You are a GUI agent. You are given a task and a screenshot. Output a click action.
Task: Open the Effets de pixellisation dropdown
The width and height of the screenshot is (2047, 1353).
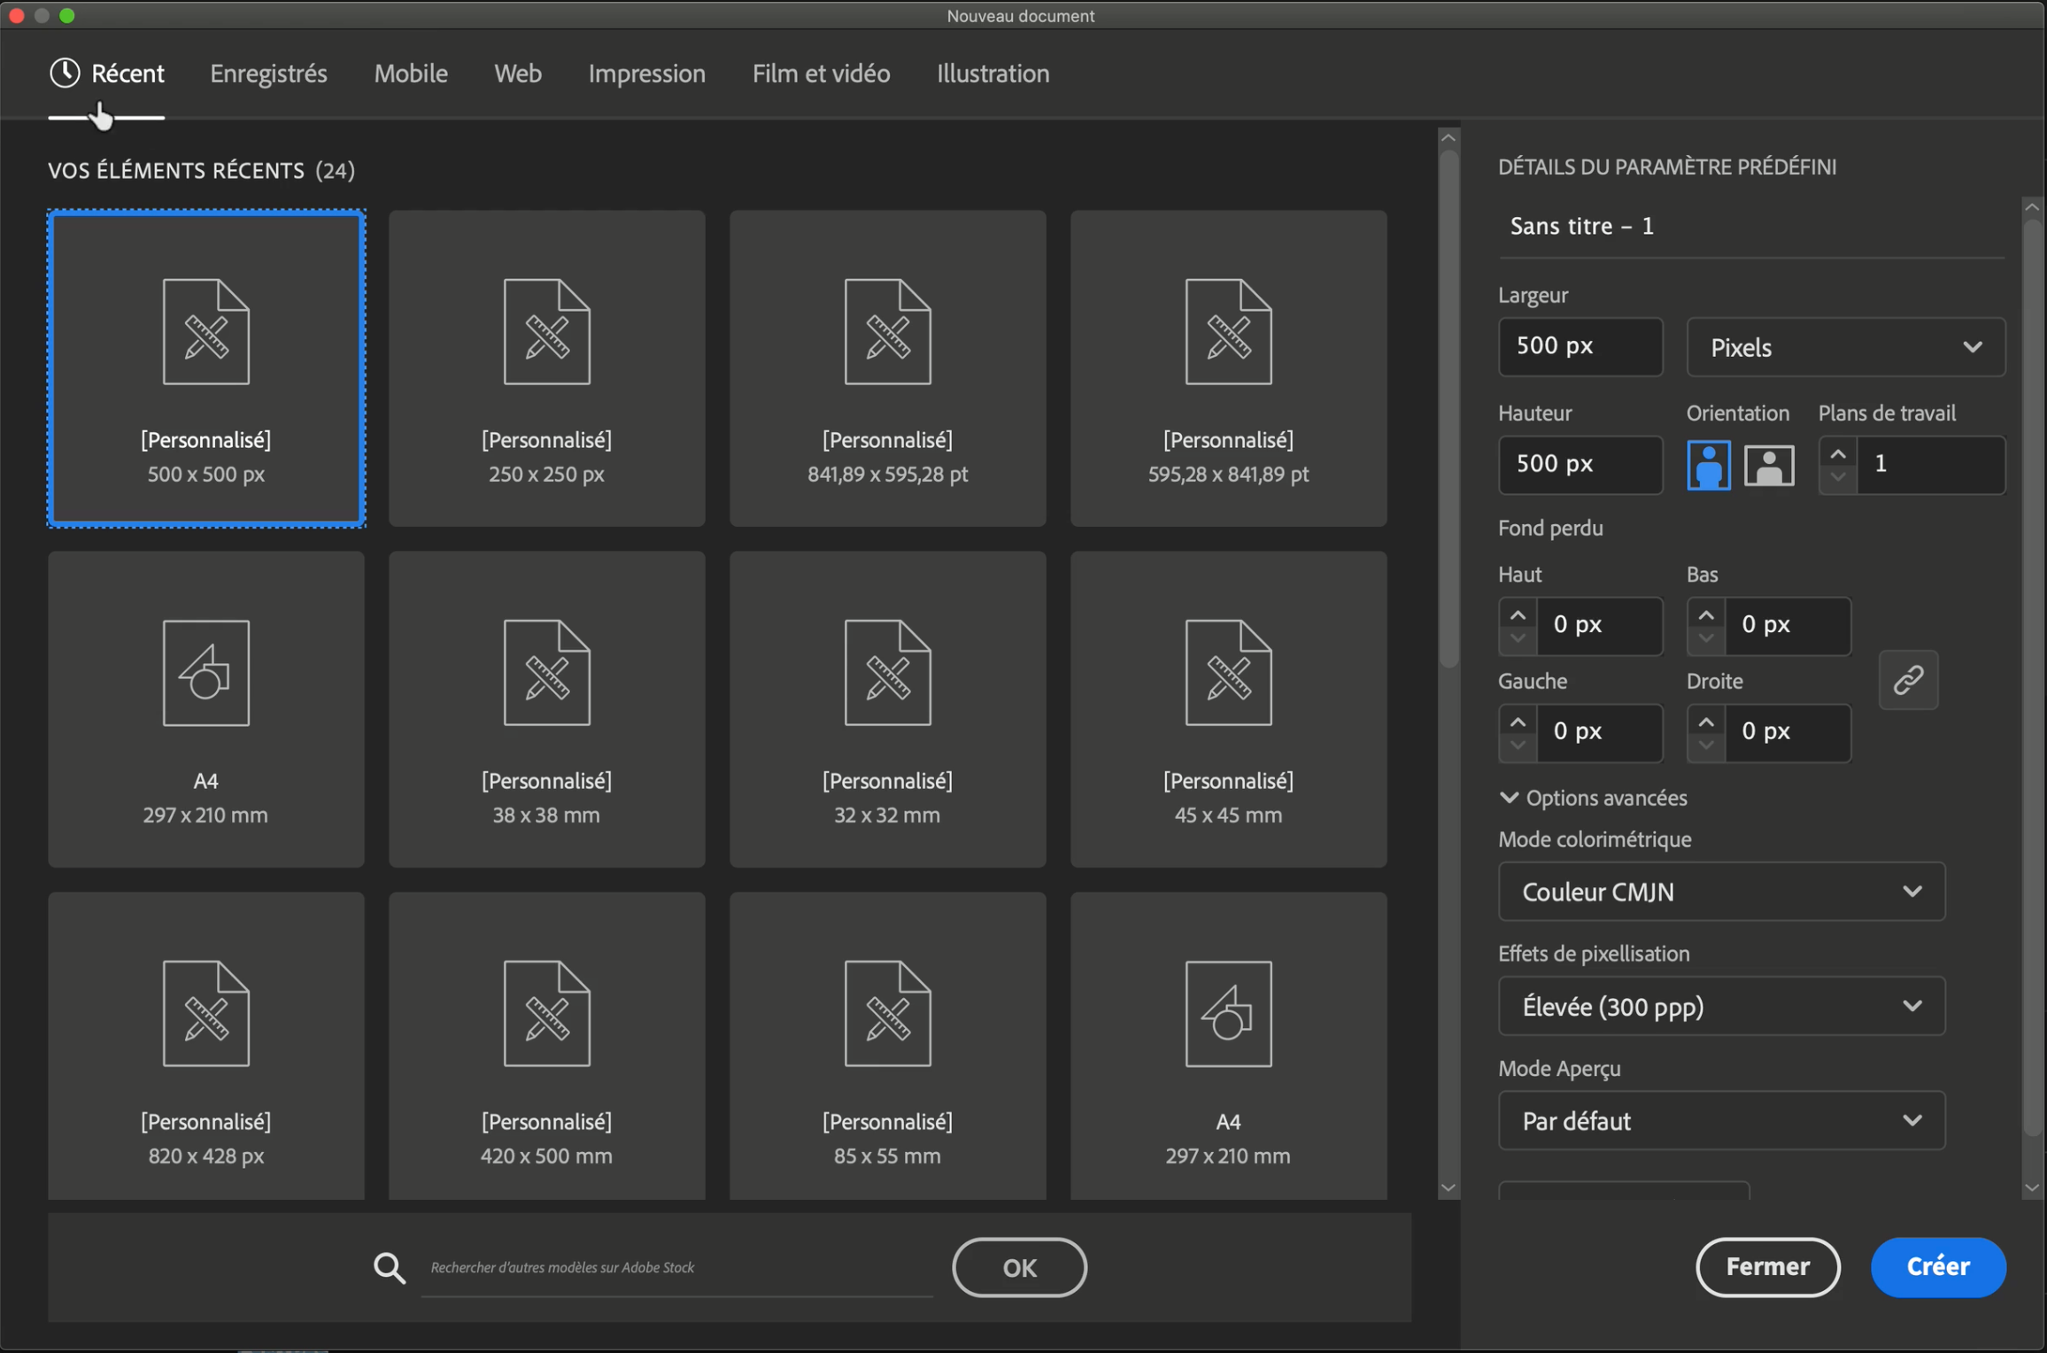(x=1721, y=1006)
